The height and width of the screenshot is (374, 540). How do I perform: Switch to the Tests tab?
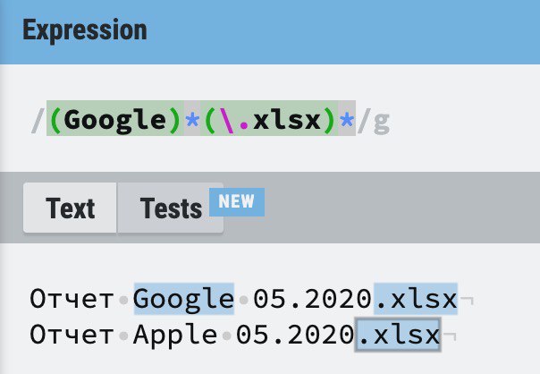tap(171, 208)
